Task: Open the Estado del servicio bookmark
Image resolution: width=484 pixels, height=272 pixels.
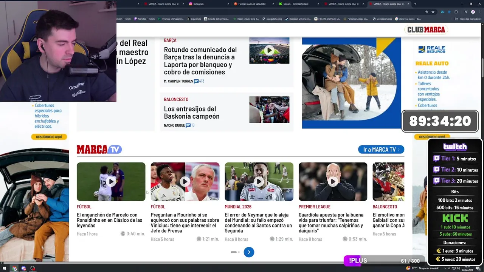Action: coord(216,19)
